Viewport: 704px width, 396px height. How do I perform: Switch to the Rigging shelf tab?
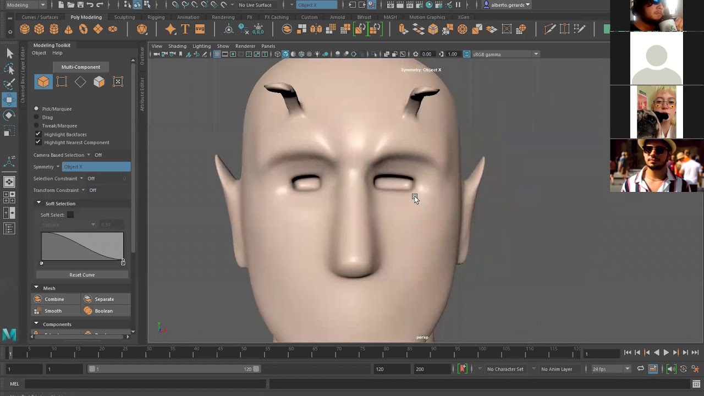[156, 17]
